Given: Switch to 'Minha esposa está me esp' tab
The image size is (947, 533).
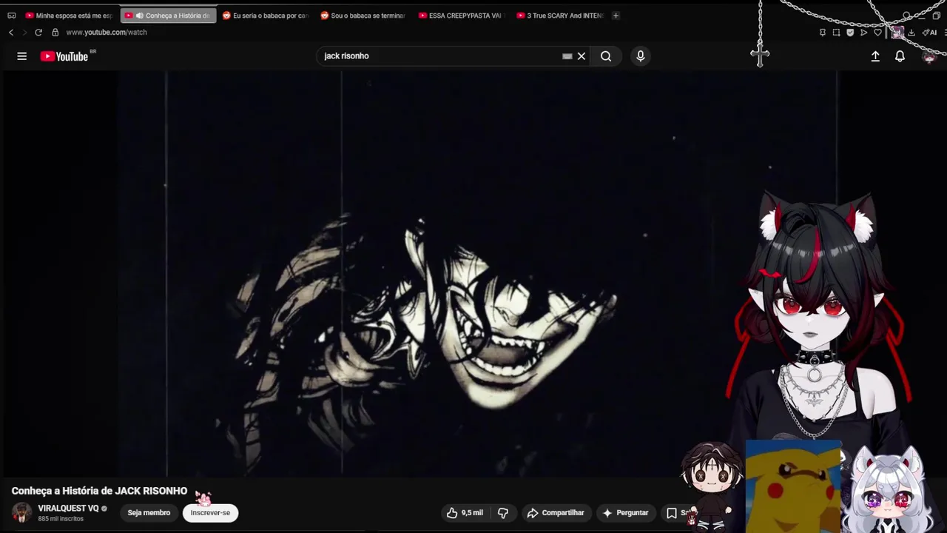Looking at the screenshot, I should pyautogui.click(x=69, y=16).
